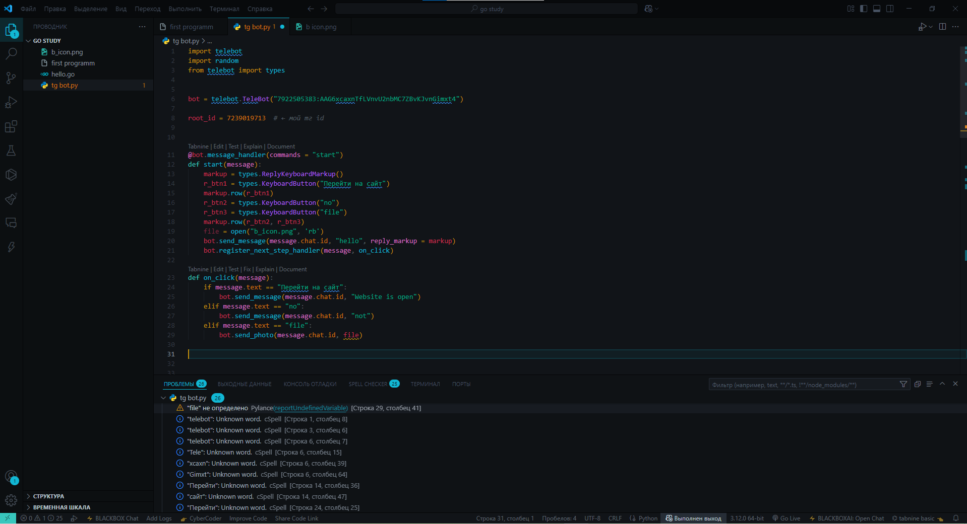Open the Extensions view

[x=11, y=126]
